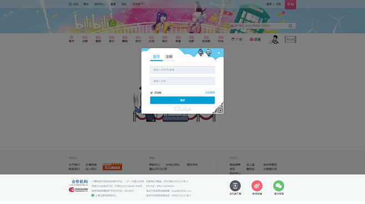The width and height of the screenshot is (365, 204).
Task: Go to 首页 home icon in channel bar
Action: tap(72, 39)
